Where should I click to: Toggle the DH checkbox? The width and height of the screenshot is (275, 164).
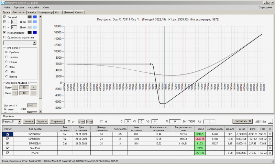pyautogui.click(x=69, y=121)
